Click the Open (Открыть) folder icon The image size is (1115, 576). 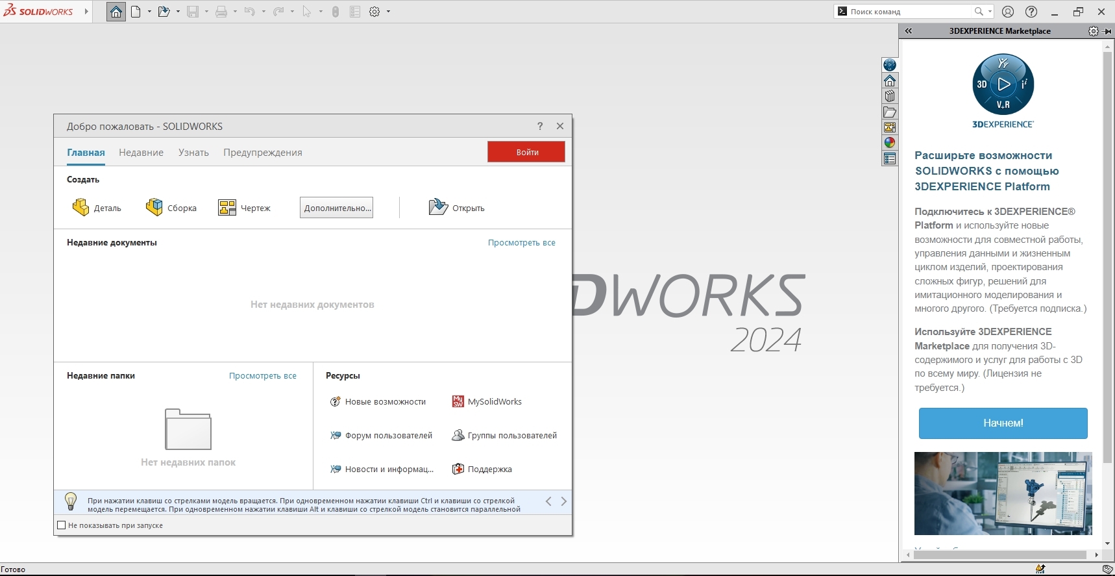pos(438,207)
